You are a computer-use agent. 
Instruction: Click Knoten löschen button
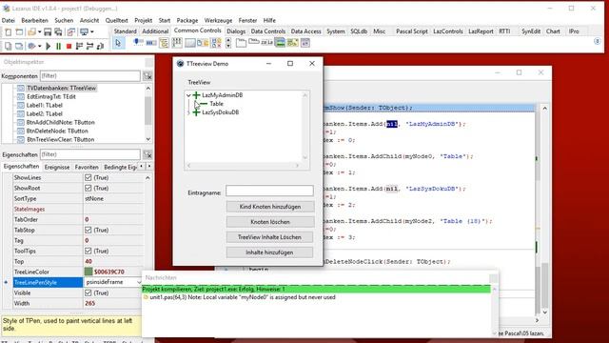pyautogui.click(x=270, y=222)
